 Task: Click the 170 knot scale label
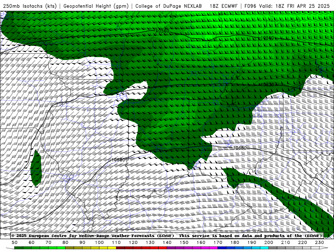218,242
